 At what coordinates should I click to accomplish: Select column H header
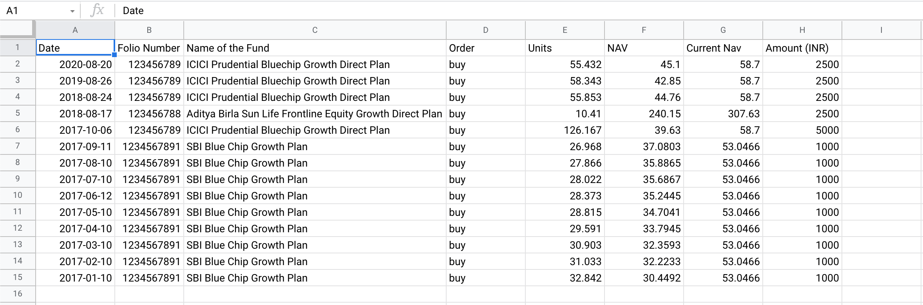click(x=802, y=30)
